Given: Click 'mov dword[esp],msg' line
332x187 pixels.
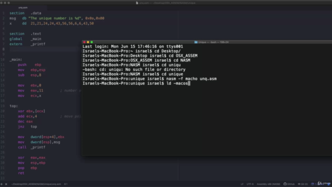Looking at the screenshot, I should point(39,142).
